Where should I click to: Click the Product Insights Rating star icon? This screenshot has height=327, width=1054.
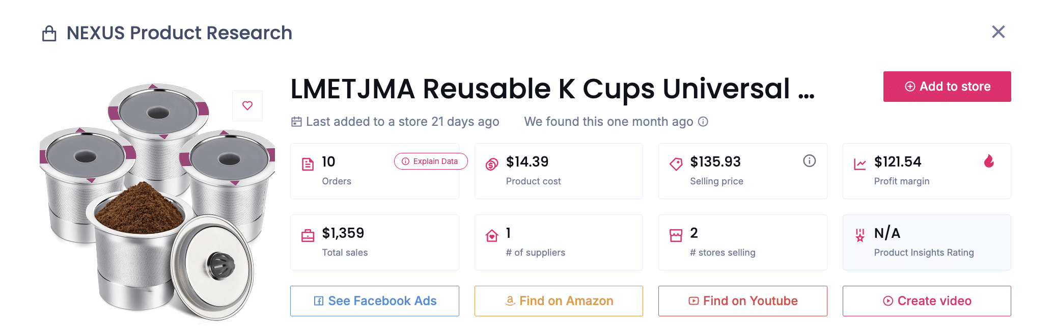(860, 235)
